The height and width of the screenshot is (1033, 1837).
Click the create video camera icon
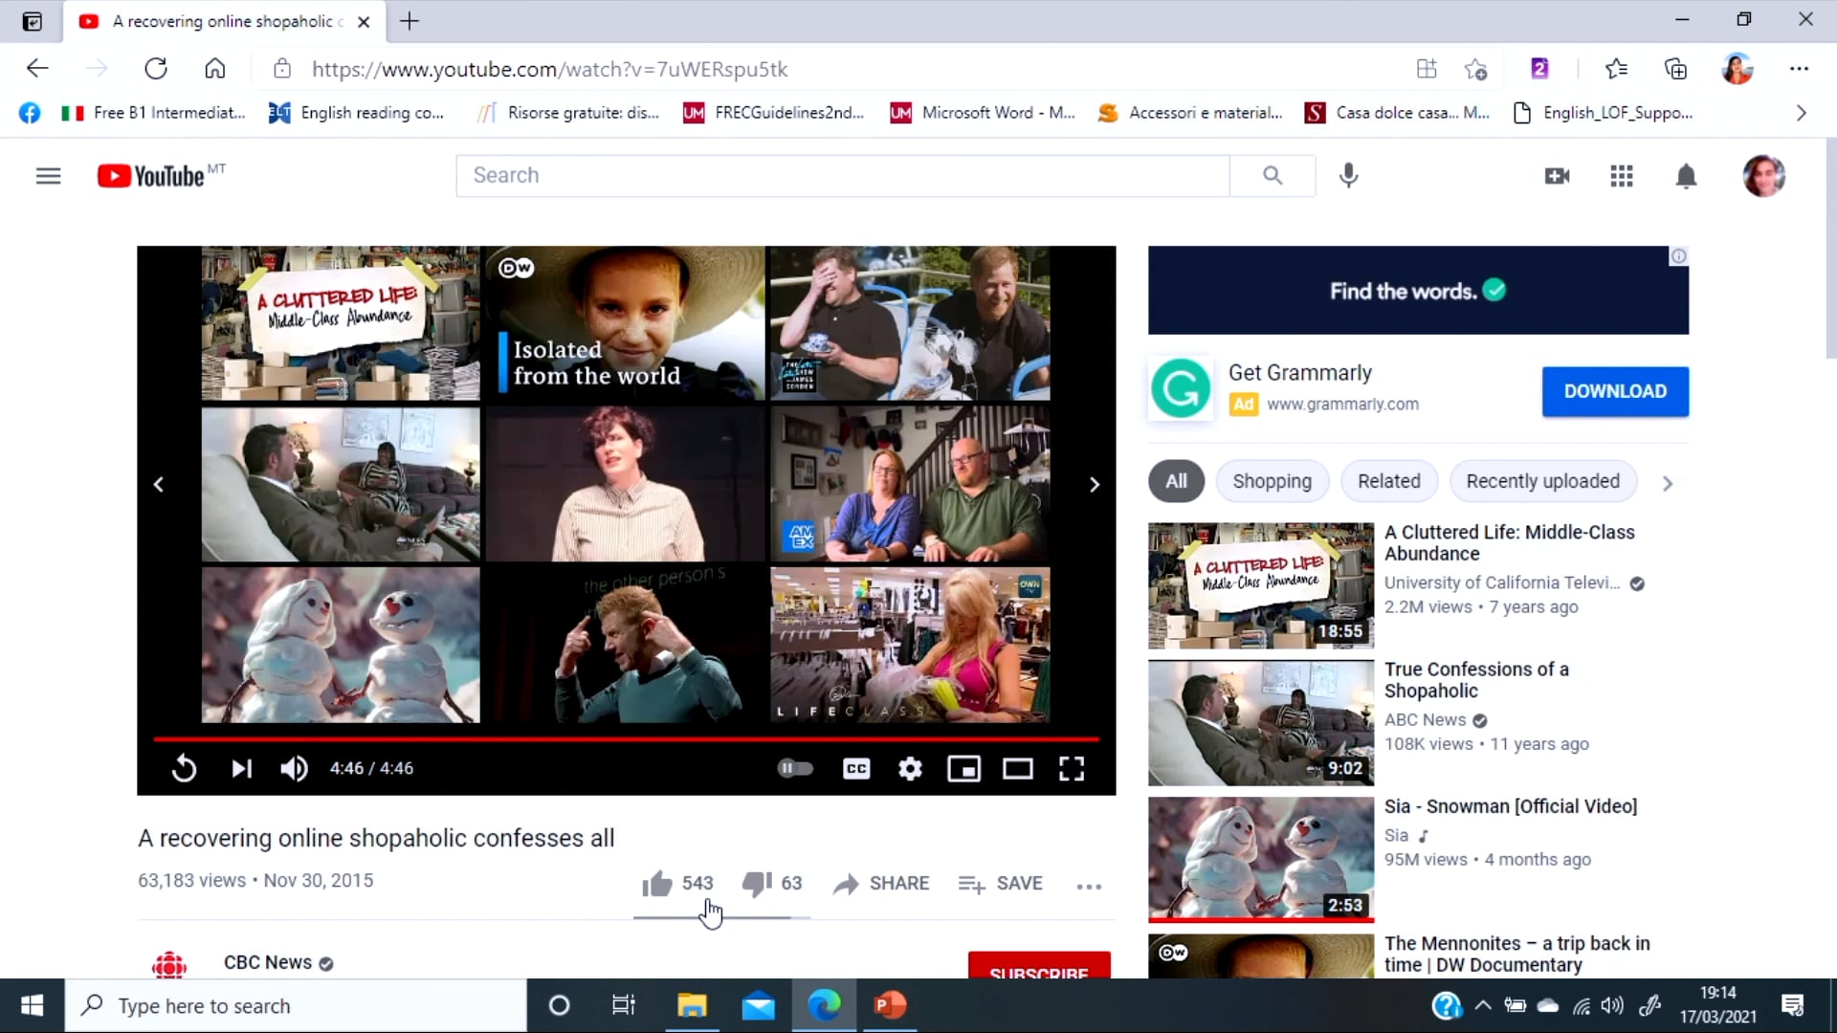[1557, 176]
